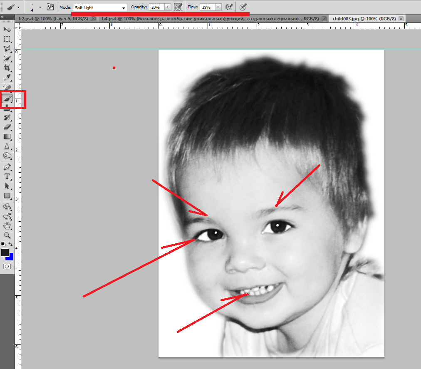
Task: Select the Zoom tool
Action: (x=7, y=235)
